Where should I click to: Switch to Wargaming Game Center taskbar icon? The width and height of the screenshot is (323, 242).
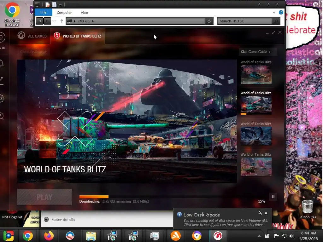click(218, 236)
